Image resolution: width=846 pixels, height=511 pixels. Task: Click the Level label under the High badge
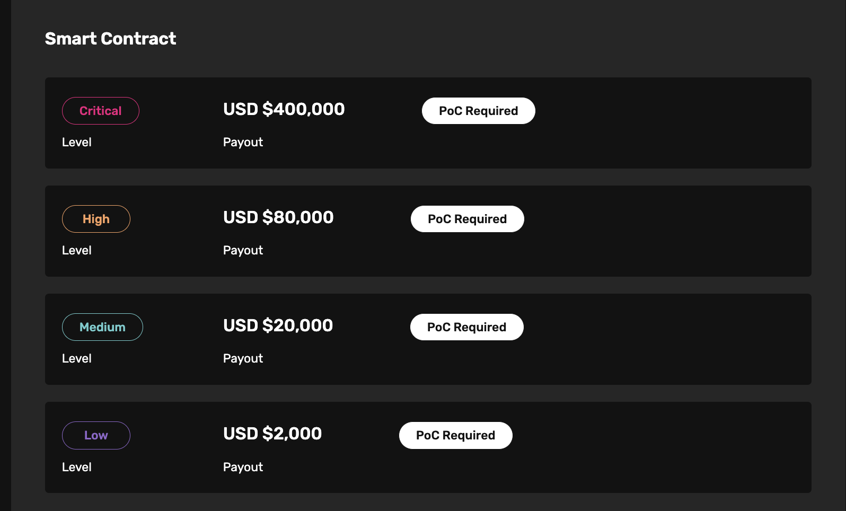pos(77,250)
